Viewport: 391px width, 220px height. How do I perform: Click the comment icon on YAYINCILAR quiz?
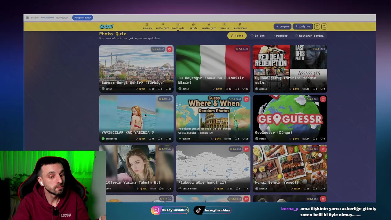159,139
